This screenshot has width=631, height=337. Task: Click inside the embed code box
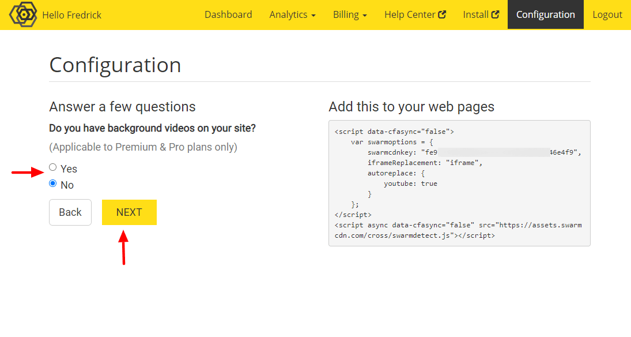point(459,183)
